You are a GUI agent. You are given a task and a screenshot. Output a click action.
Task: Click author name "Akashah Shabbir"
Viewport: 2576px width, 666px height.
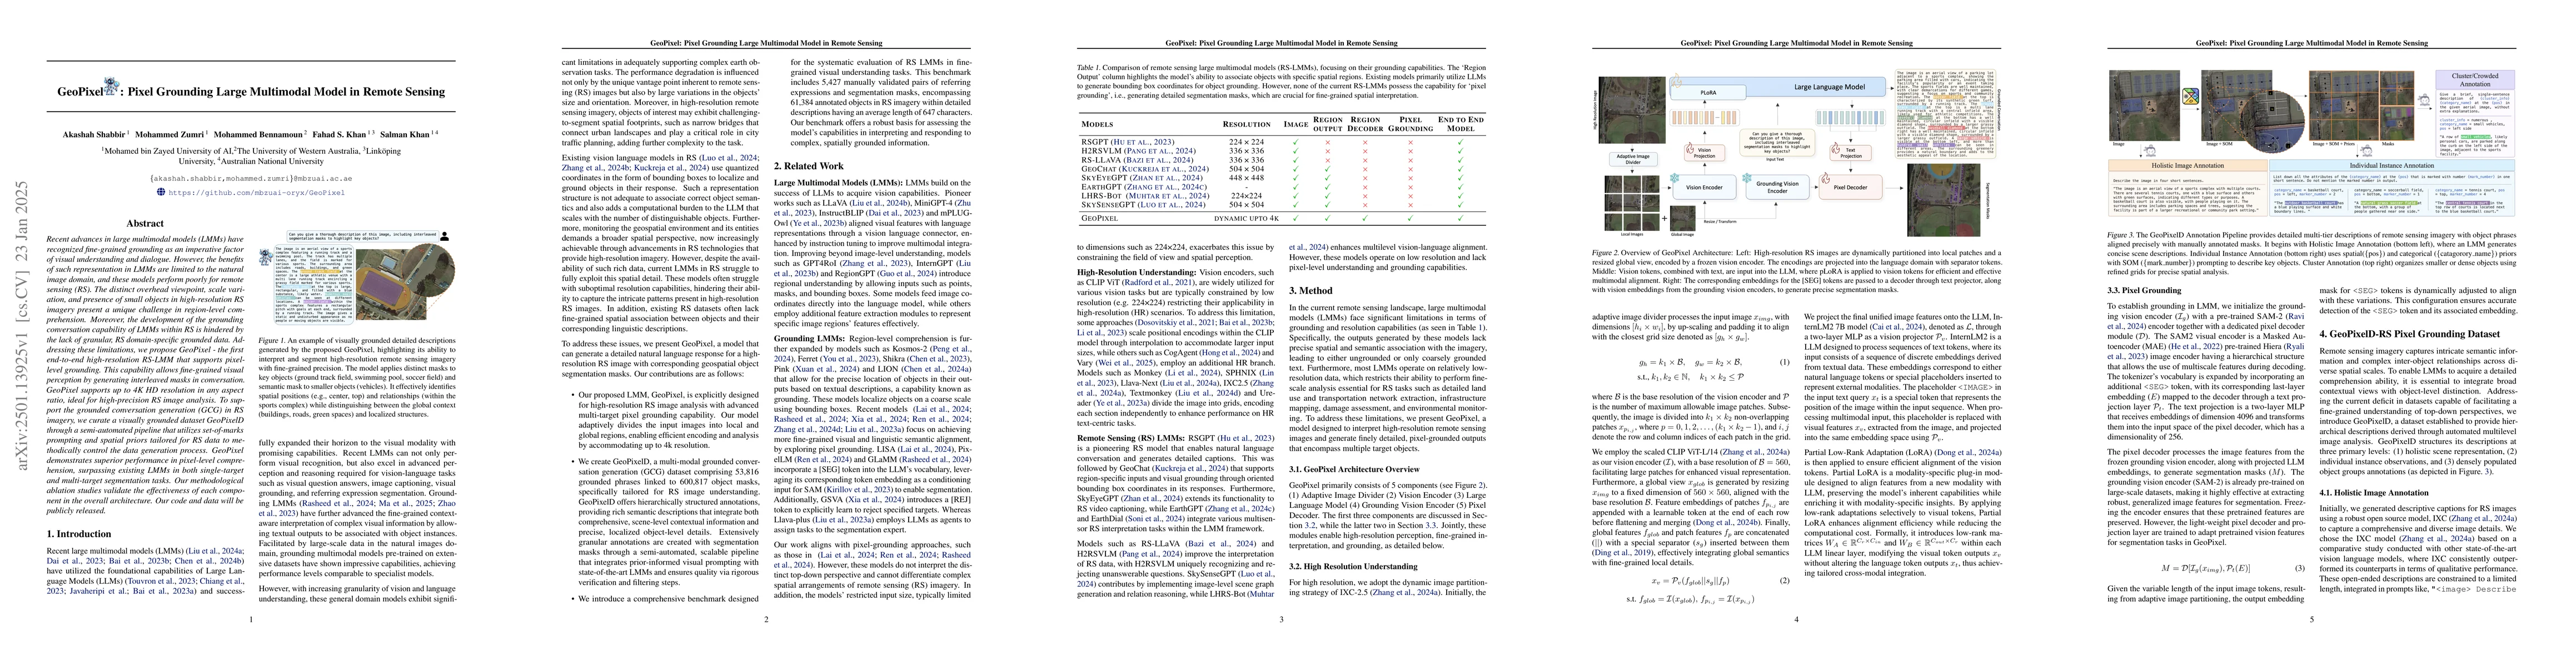(94, 135)
